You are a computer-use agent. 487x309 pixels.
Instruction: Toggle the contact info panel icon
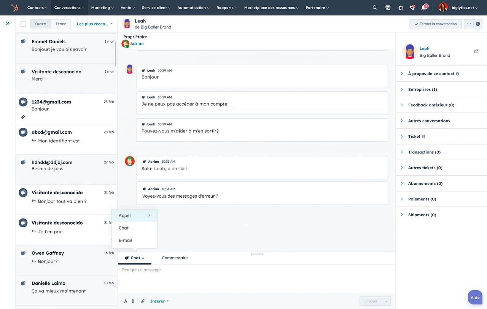pyautogui.click(x=478, y=24)
